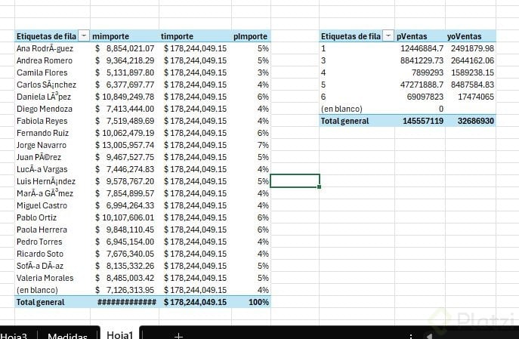Click the Total general label in left table
The height and width of the screenshot is (339, 519).
[40, 302]
